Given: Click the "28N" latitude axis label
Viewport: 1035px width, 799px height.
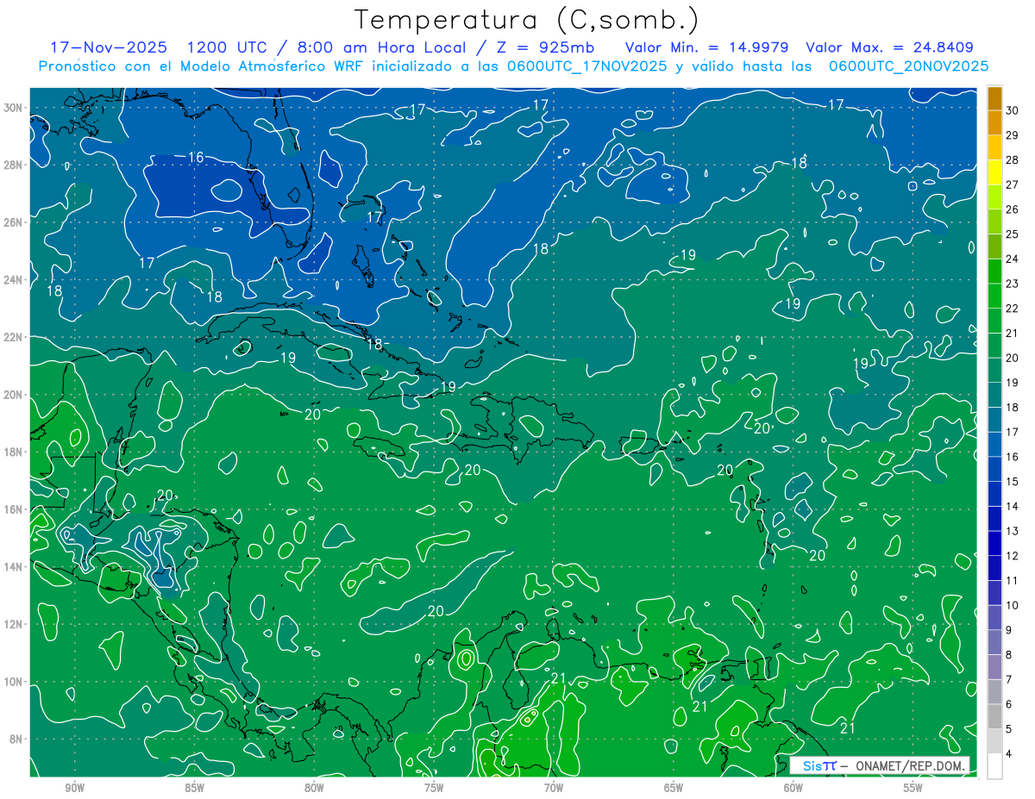Looking at the screenshot, I should pos(14,165).
